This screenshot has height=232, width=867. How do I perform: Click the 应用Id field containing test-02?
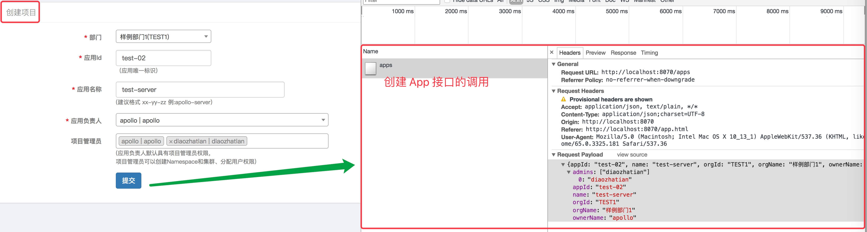click(x=163, y=58)
